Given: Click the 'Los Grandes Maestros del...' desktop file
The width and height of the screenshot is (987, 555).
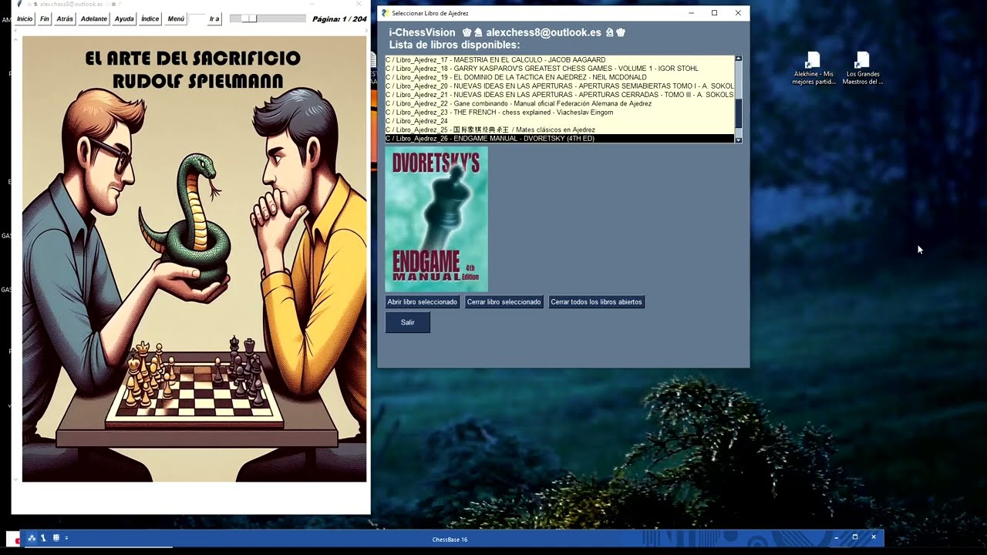Looking at the screenshot, I should coord(863,69).
